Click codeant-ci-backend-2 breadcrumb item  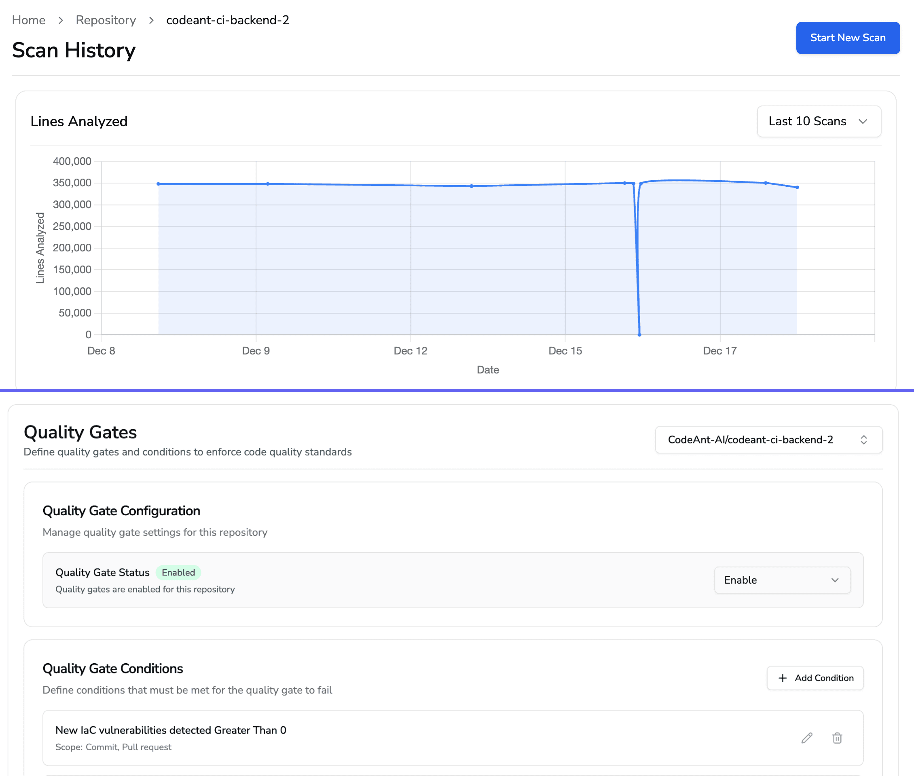228,20
